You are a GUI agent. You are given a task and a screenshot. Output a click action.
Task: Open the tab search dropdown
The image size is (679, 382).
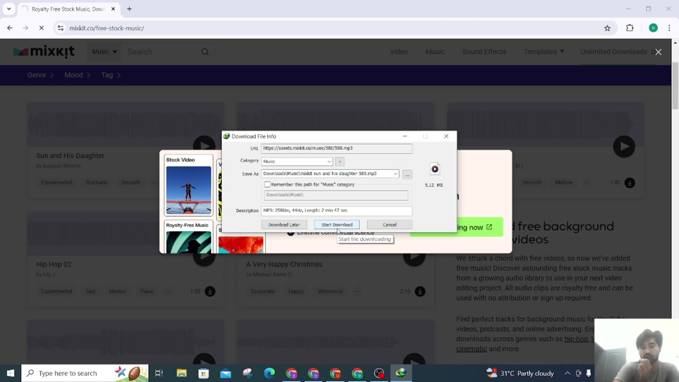click(8, 9)
